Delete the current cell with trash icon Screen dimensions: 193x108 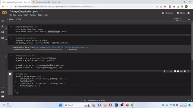(185, 71)
